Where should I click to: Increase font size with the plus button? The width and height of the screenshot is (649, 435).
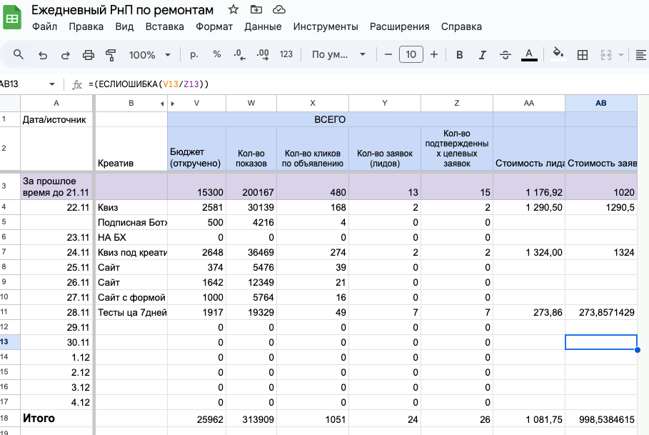[434, 54]
